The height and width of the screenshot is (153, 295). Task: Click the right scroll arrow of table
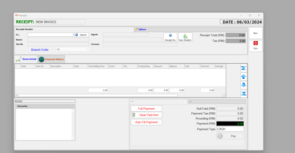pyautogui.click(x=224, y=95)
